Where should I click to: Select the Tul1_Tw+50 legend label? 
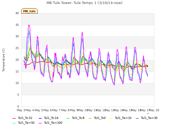point(26,123)
